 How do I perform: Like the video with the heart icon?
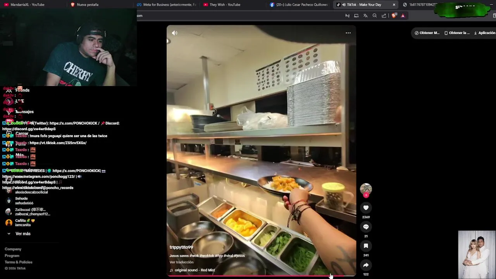366,208
